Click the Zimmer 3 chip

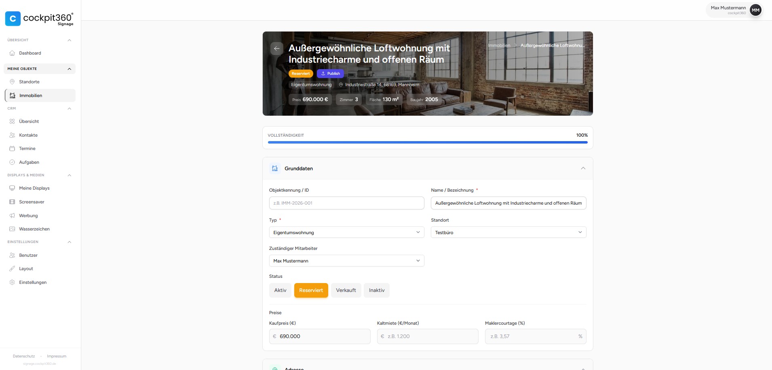click(349, 99)
